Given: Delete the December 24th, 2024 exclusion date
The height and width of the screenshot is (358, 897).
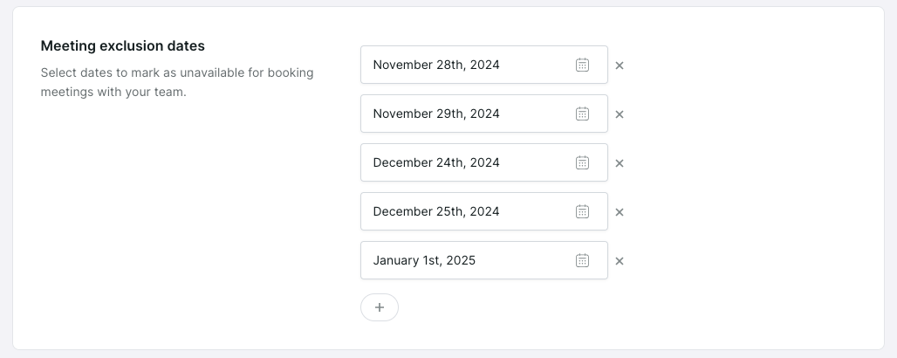Looking at the screenshot, I should (619, 163).
